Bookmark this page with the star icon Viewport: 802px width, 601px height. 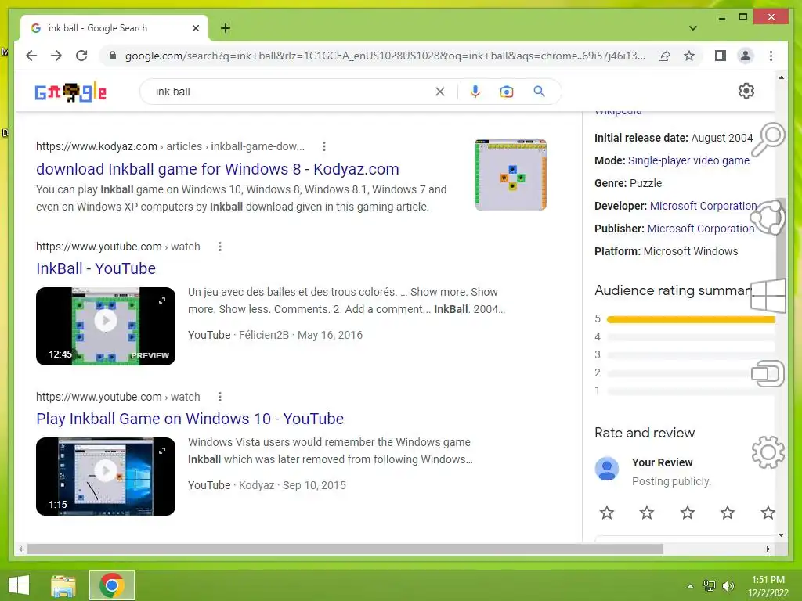(689, 56)
